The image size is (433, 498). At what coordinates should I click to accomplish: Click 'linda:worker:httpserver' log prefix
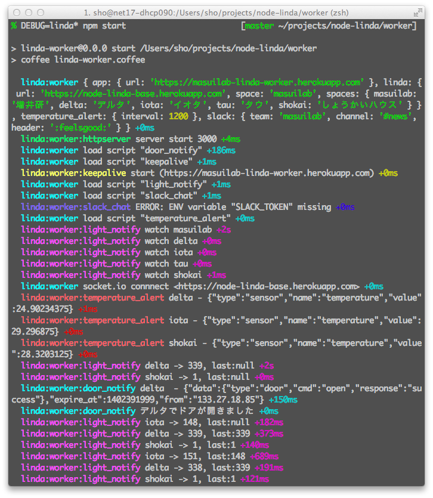[x=76, y=139]
